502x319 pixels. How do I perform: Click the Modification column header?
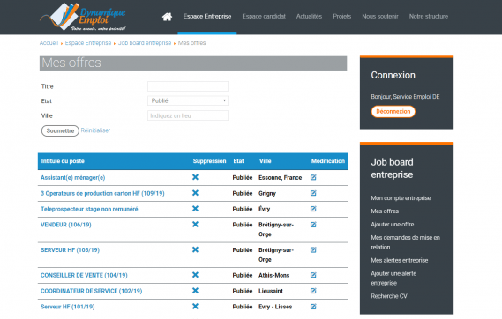328,161
